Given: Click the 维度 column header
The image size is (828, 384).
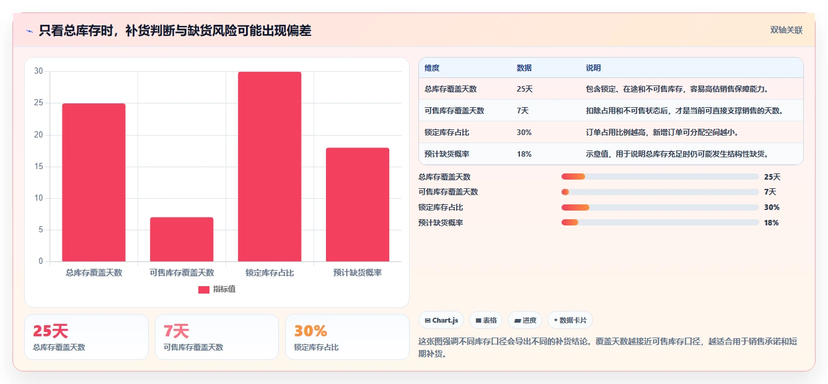Looking at the screenshot, I should pos(432,68).
